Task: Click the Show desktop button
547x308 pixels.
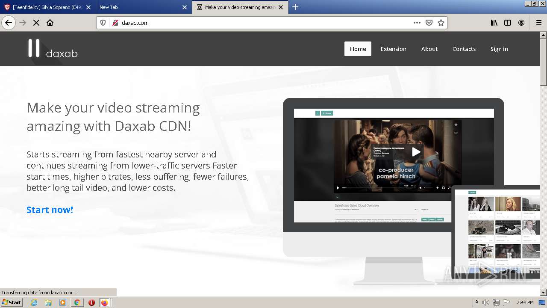Action: (x=542, y=302)
